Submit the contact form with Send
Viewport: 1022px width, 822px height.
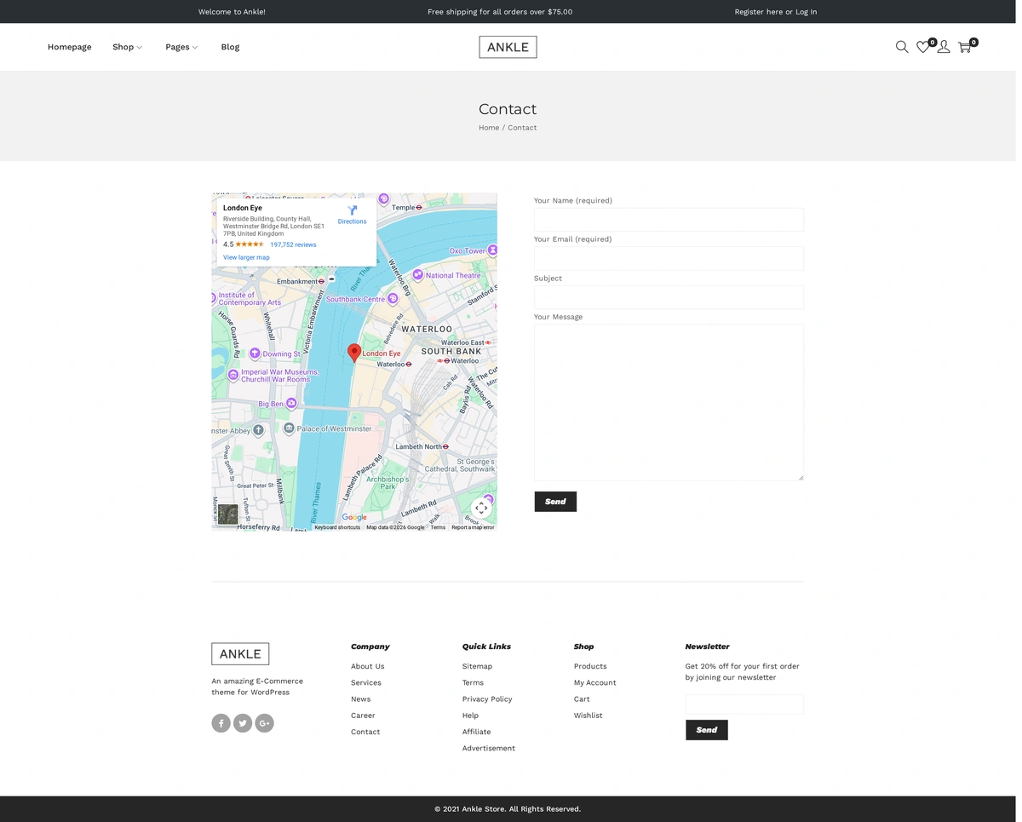click(555, 502)
